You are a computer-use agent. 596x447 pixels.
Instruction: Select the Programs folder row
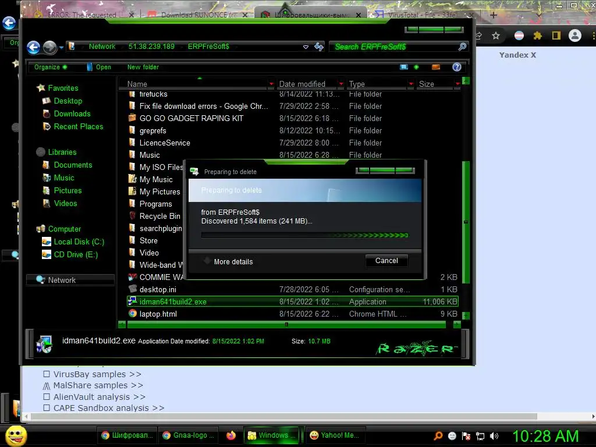pos(155,204)
